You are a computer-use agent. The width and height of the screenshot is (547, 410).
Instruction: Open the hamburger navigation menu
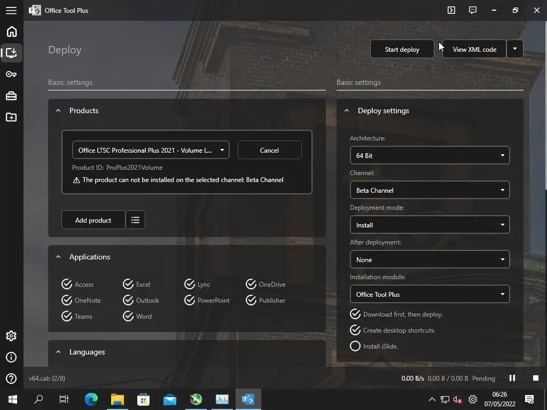click(x=11, y=11)
